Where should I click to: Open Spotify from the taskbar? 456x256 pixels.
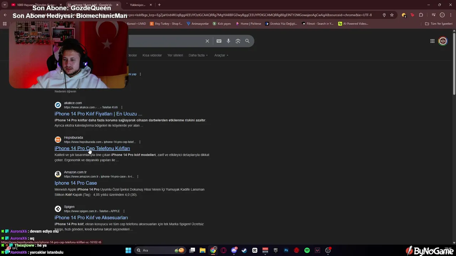coord(307,250)
